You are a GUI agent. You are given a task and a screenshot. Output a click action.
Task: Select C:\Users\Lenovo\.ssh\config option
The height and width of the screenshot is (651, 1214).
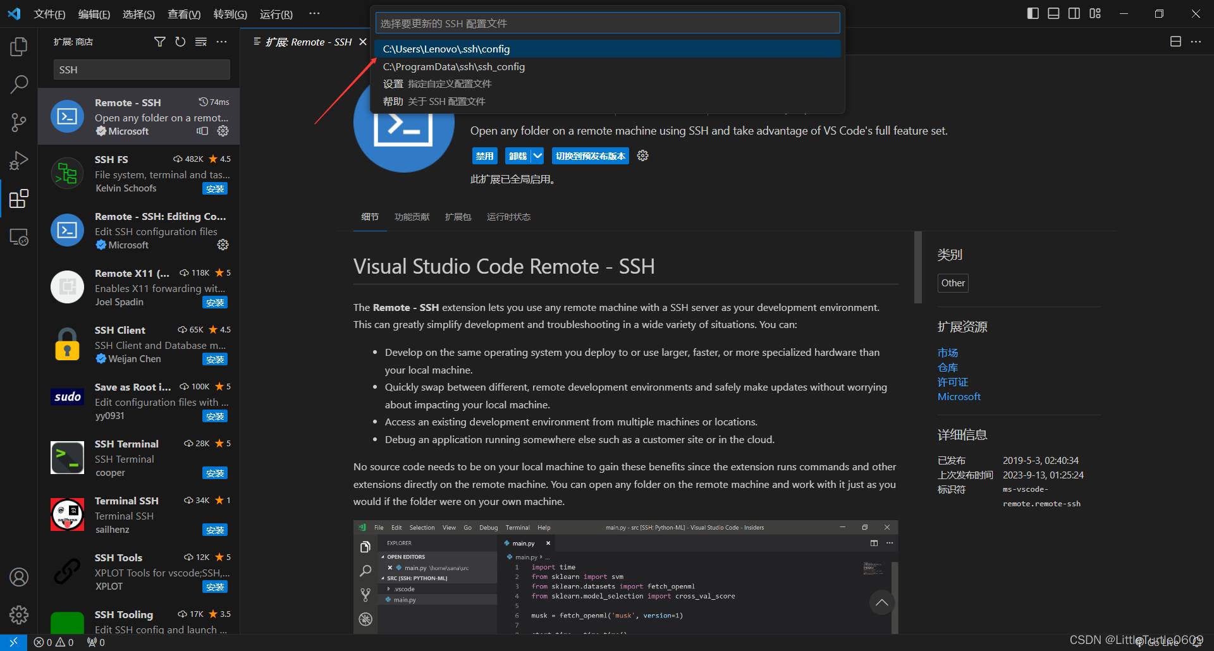608,49
